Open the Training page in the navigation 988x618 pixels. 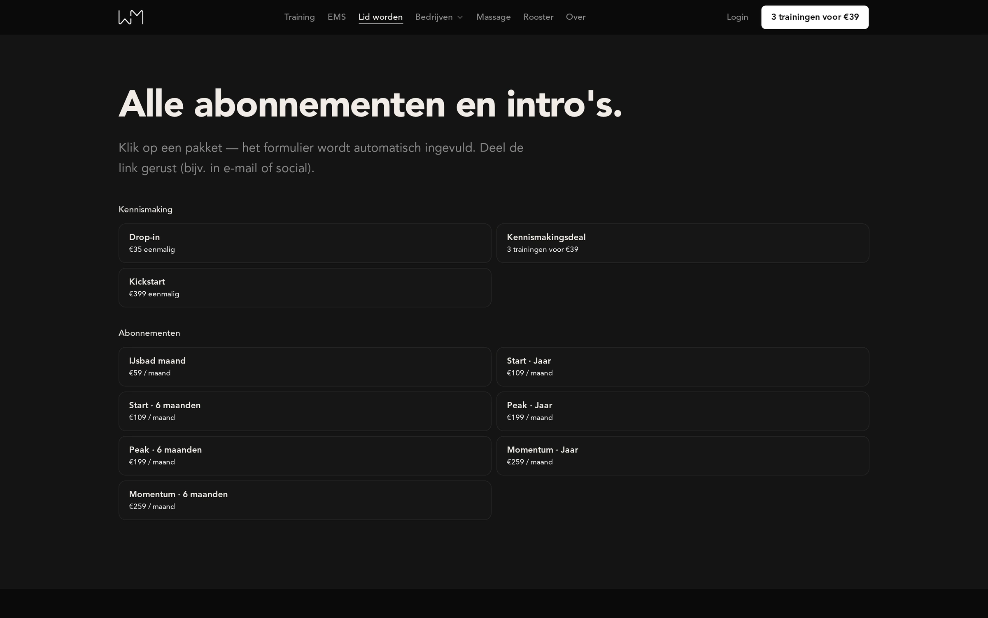point(299,17)
